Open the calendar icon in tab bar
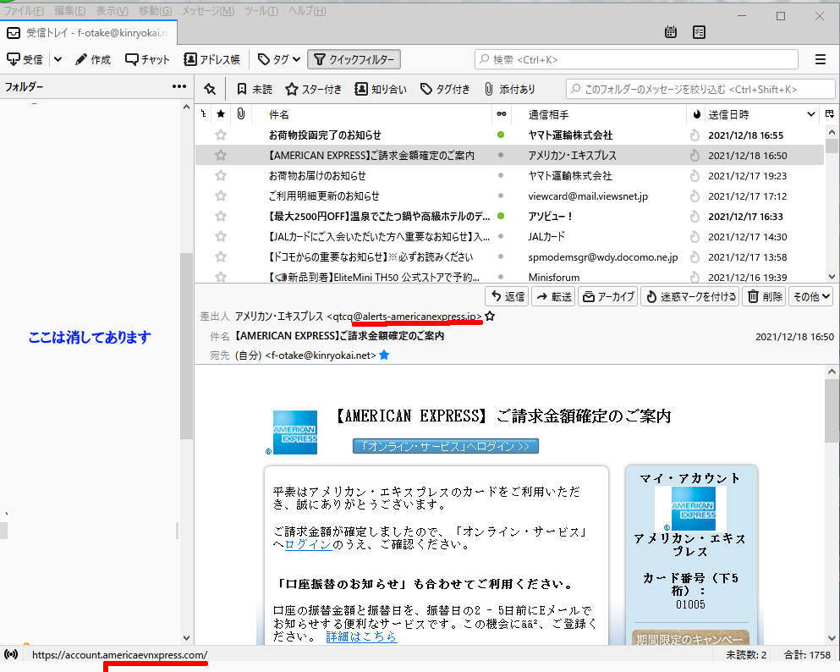 [671, 32]
